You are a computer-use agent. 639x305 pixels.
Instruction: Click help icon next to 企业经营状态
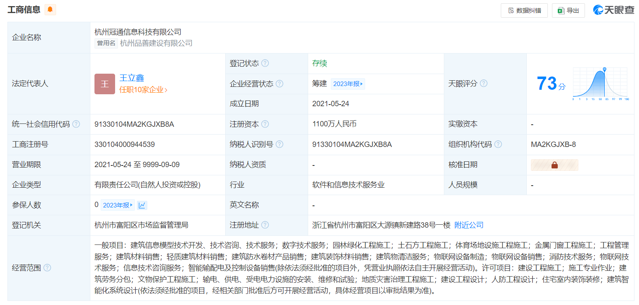coord(280,84)
